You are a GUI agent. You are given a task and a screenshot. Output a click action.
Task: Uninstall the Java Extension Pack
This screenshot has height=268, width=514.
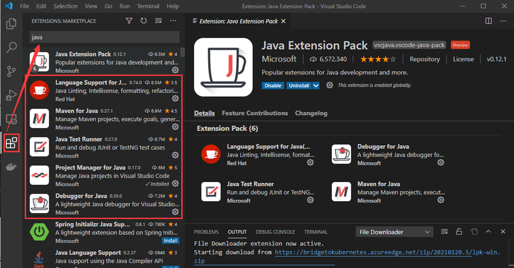pyautogui.click(x=299, y=85)
